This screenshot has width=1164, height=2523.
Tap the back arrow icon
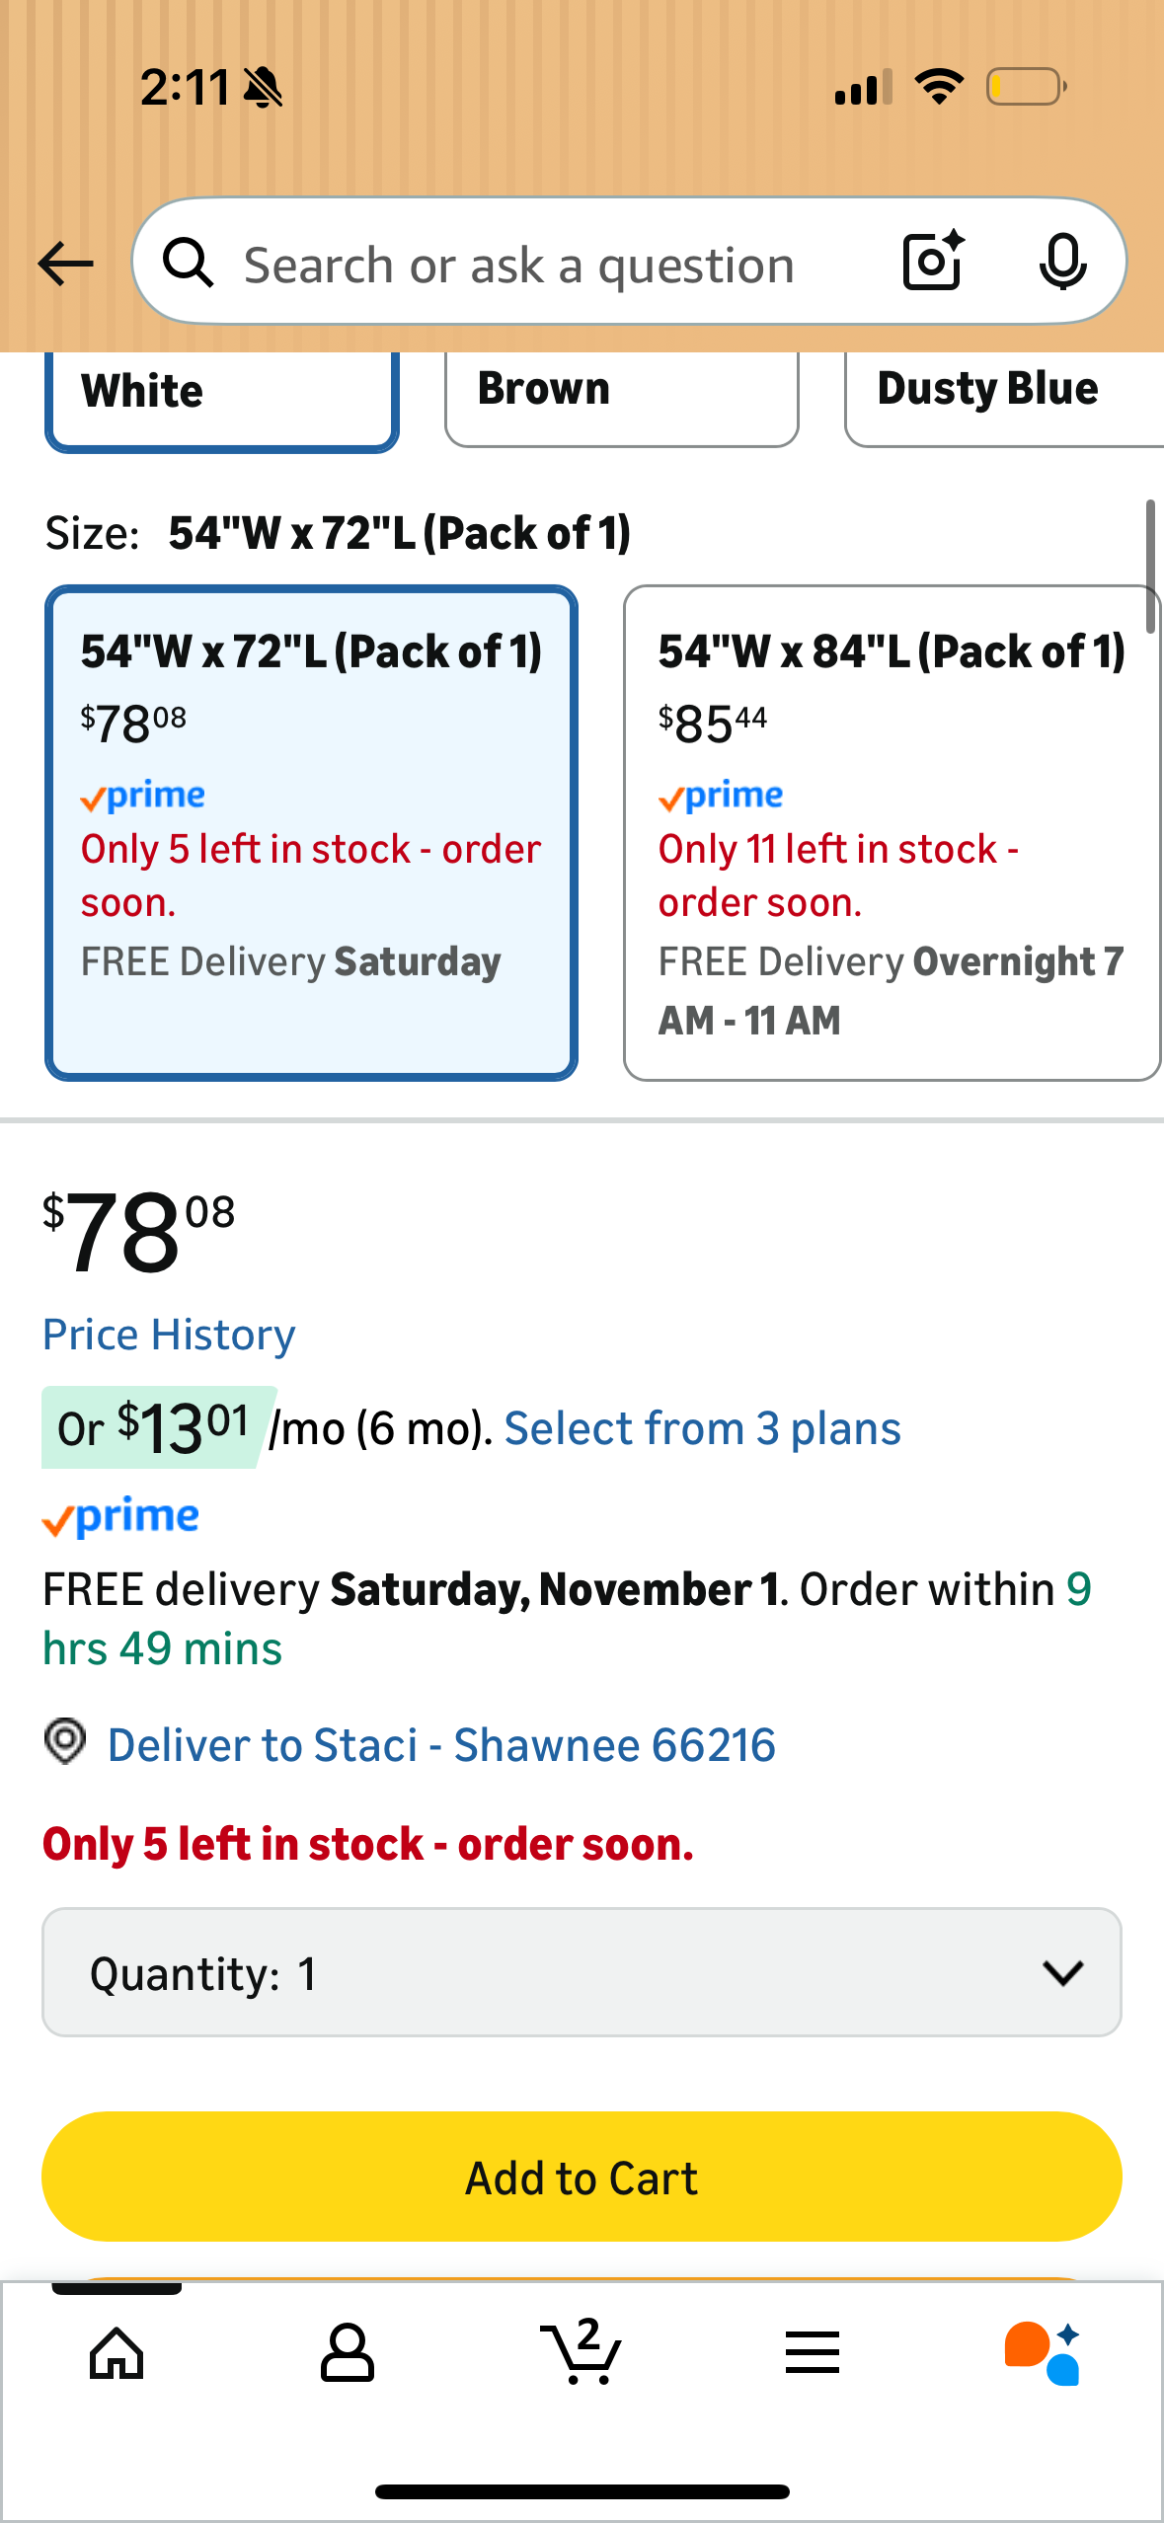(65, 264)
